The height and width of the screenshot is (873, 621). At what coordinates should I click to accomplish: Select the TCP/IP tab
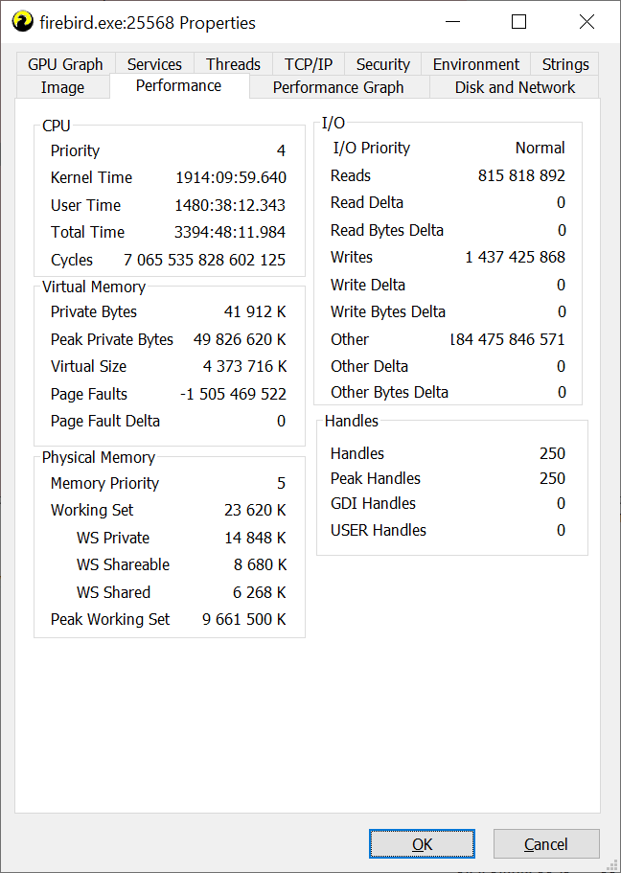(x=309, y=64)
